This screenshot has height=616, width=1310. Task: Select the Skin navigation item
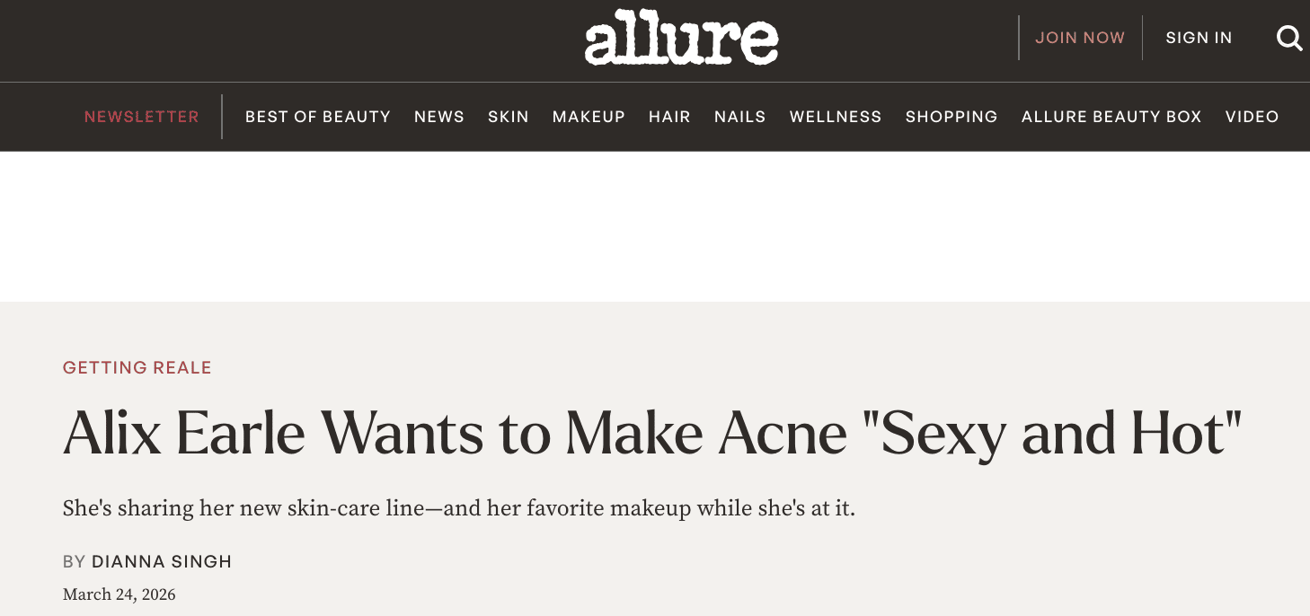[509, 117]
